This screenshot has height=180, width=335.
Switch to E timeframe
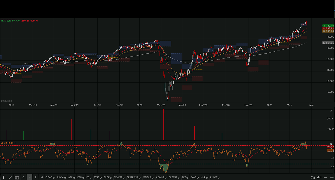coord(36,177)
